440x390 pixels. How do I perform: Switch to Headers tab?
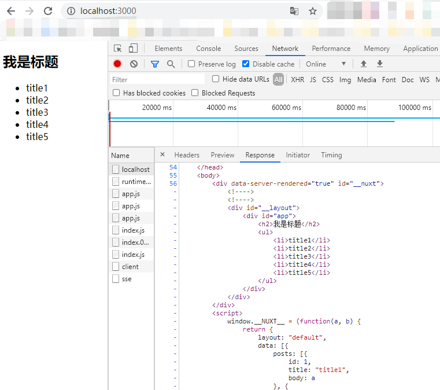tap(187, 155)
